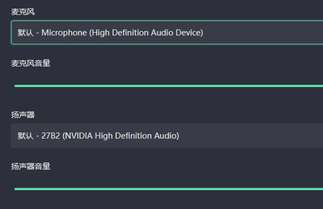Click the 麦克风音量 slider track
Screen dimensions: 323x209
169,86
